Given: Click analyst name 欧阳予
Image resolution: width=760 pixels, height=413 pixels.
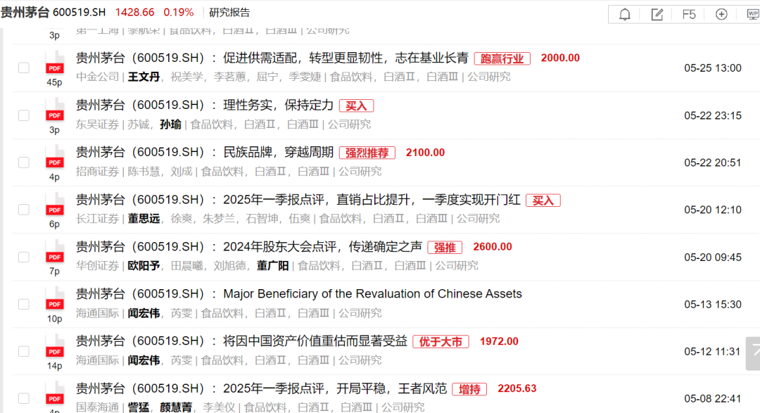Looking at the screenshot, I should point(144,266).
